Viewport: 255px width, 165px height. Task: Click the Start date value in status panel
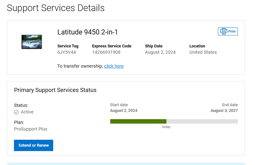pos(124,111)
